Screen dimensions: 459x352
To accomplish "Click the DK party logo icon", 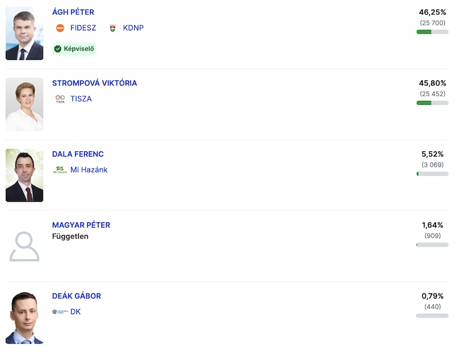I will tap(60, 312).
